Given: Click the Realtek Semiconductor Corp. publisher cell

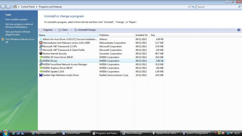Looking at the screenshot, I should 114,75.
